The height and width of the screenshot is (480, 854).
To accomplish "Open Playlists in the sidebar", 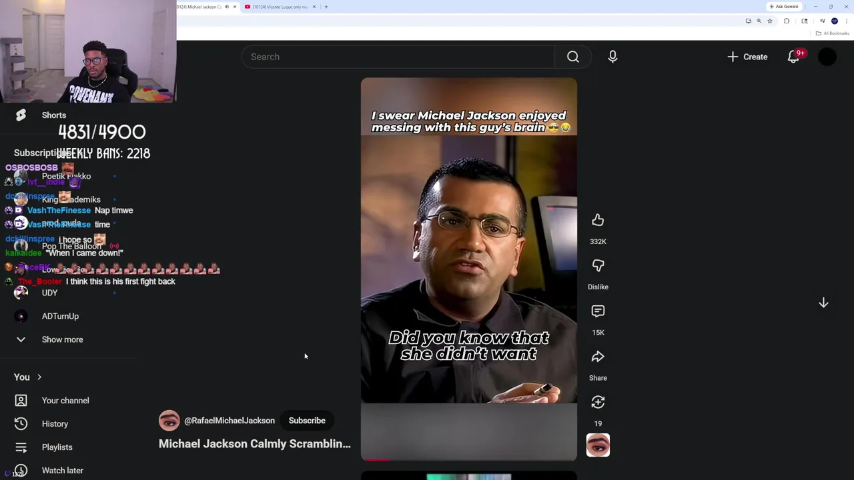I will coord(57,447).
